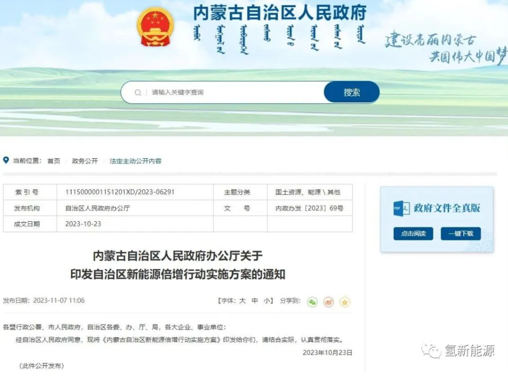Share the article via Weibo icon
508x377 pixels.
point(328,302)
